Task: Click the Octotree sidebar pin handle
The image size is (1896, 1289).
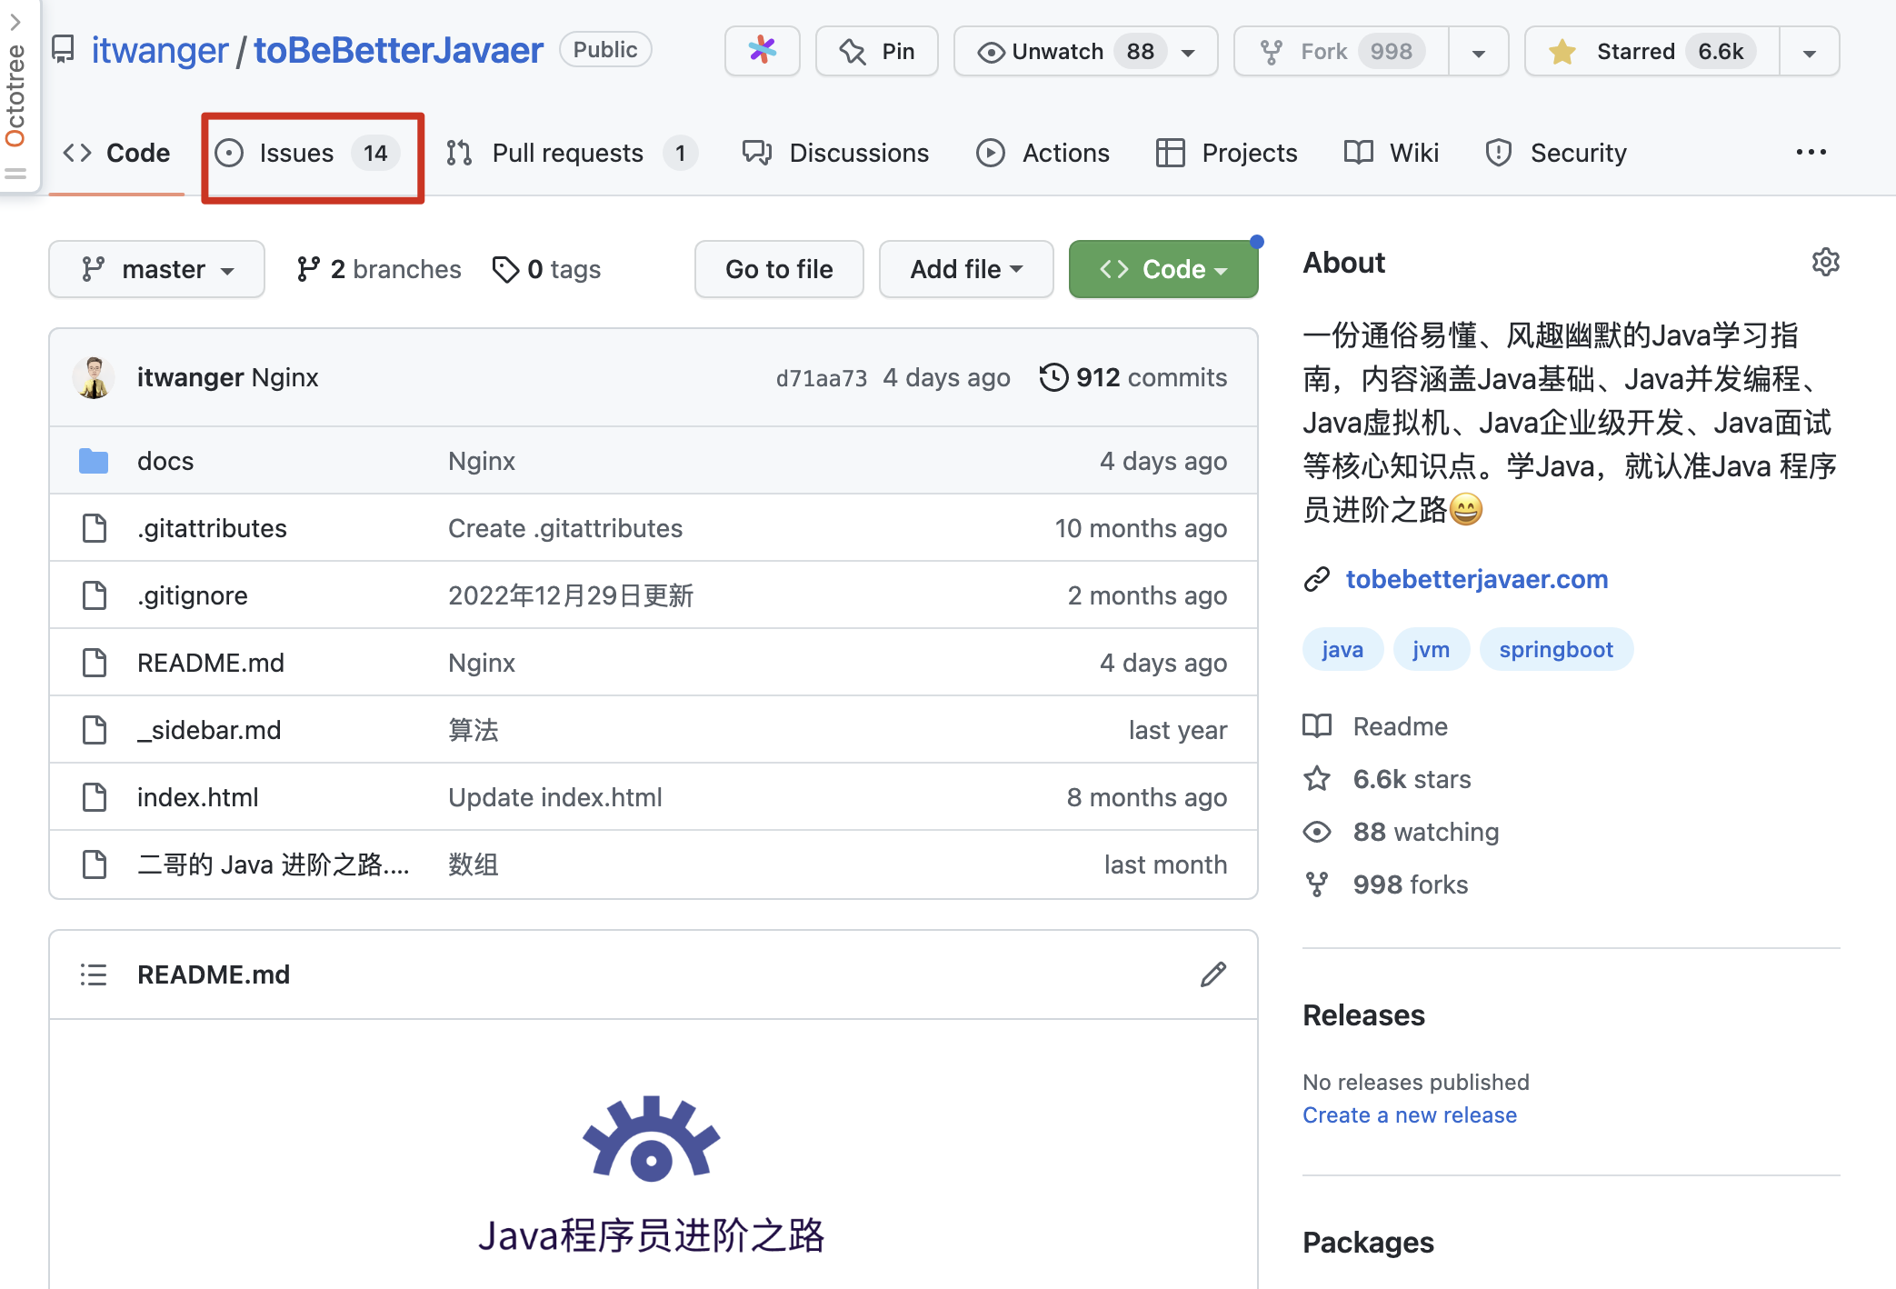Action: [15, 174]
